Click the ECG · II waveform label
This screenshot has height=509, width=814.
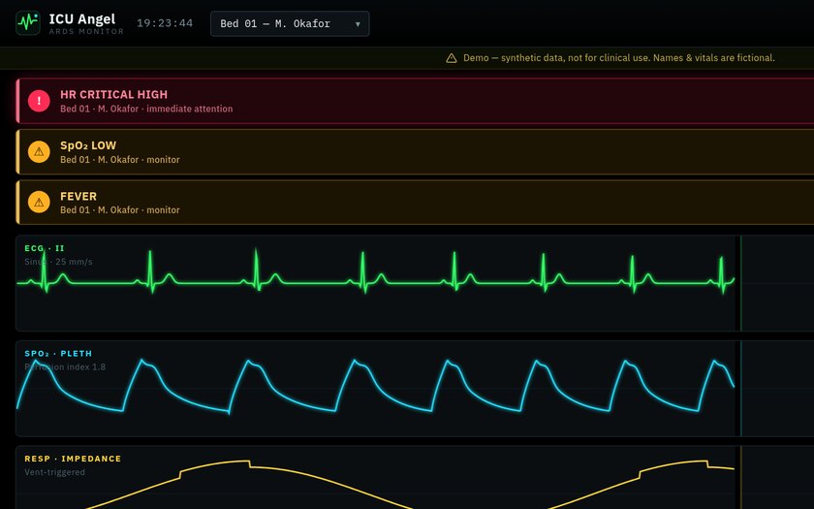(x=45, y=248)
